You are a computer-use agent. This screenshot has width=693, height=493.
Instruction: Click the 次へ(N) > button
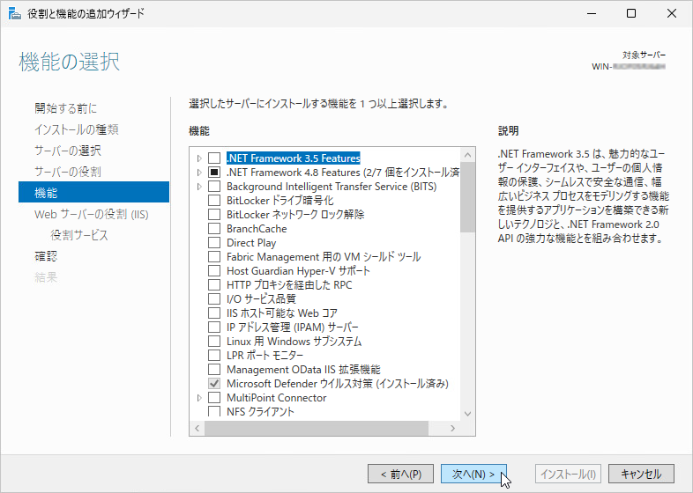click(x=473, y=474)
